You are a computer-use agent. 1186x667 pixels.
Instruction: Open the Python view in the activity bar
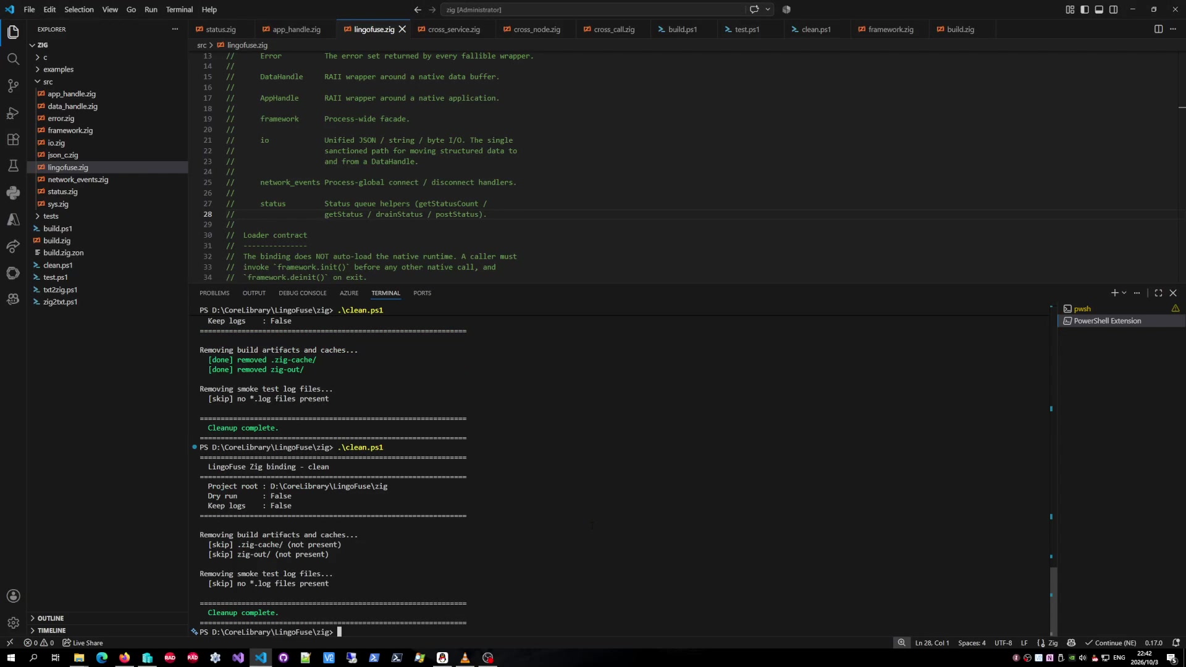pos(13,193)
